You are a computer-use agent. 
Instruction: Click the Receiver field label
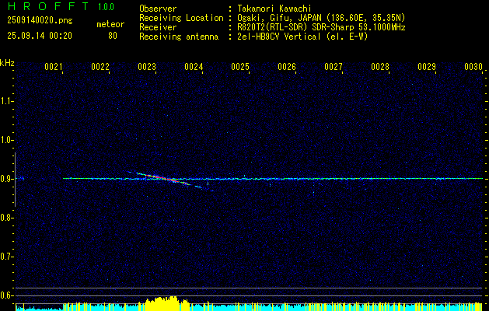coord(158,27)
